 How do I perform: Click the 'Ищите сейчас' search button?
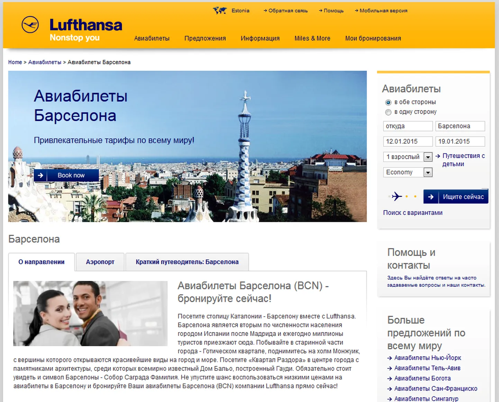pos(456,197)
